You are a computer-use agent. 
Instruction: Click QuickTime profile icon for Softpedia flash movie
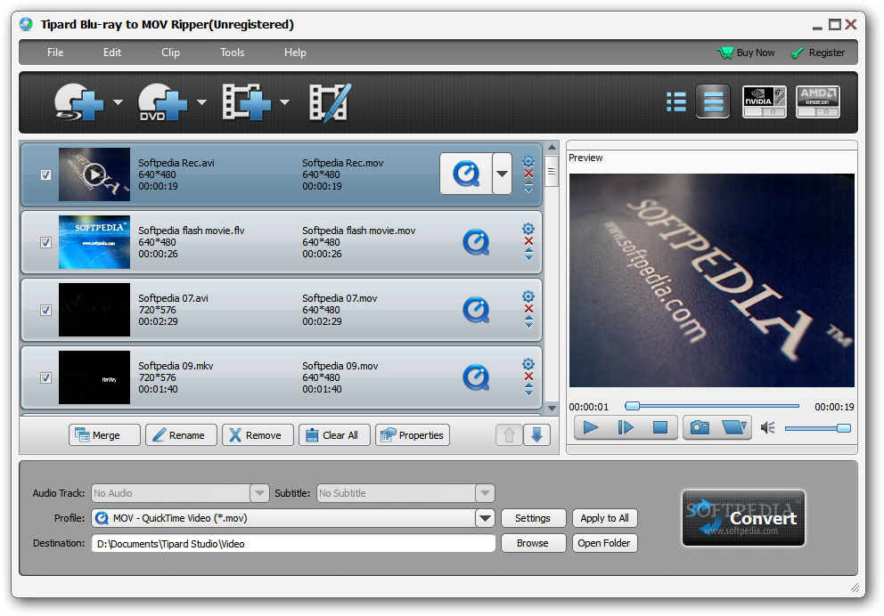tap(476, 243)
